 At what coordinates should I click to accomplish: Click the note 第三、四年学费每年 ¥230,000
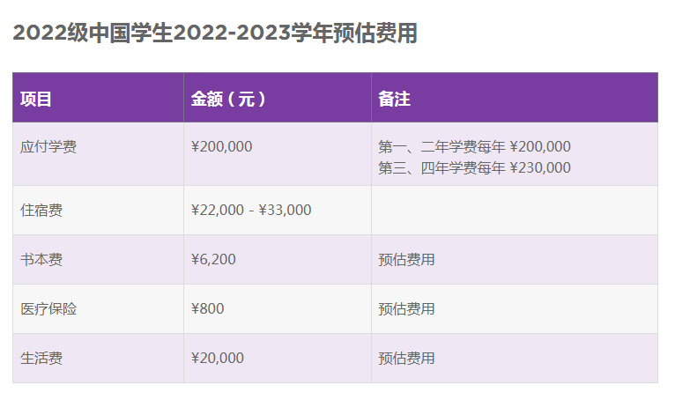474,167
